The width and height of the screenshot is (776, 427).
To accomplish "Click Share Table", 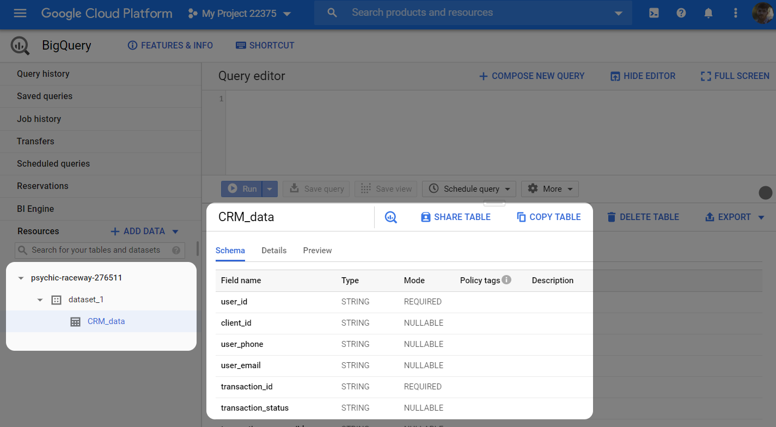I will click(456, 217).
